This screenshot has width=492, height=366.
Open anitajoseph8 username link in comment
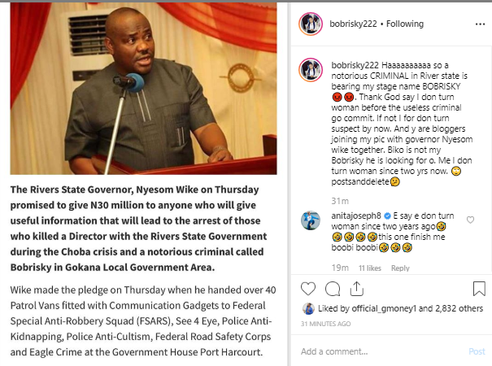[x=356, y=216]
